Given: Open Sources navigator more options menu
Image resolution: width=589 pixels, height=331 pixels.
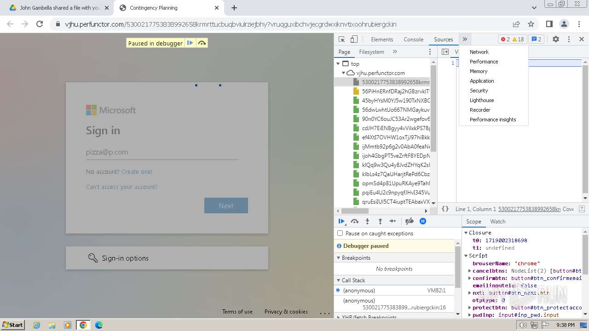Looking at the screenshot, I should pyautogui.click(x=430, y=52).
